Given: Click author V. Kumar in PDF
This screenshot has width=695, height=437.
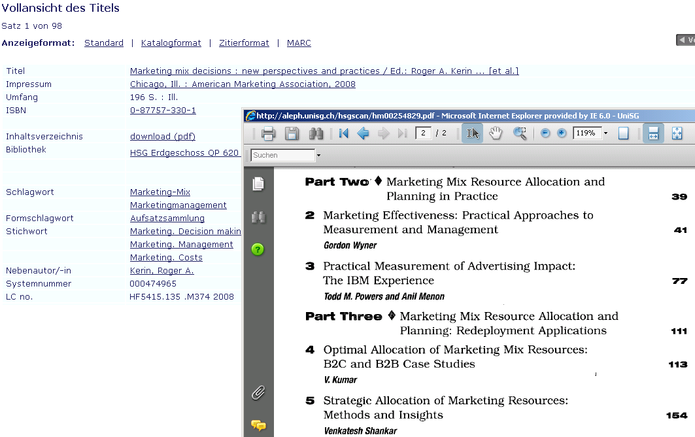Looking at the screenshot, I should (341, 380).
